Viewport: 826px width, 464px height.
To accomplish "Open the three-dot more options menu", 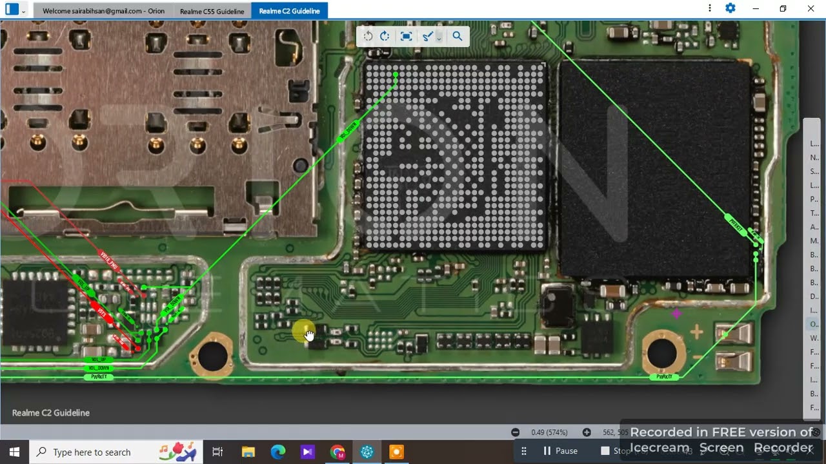I will pos(709,8).
